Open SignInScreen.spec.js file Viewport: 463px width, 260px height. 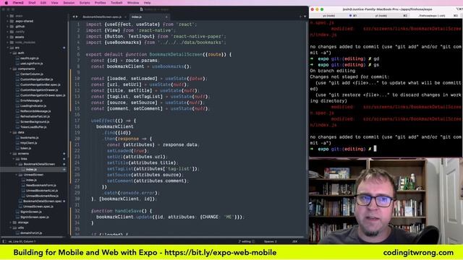coord(35,217)
